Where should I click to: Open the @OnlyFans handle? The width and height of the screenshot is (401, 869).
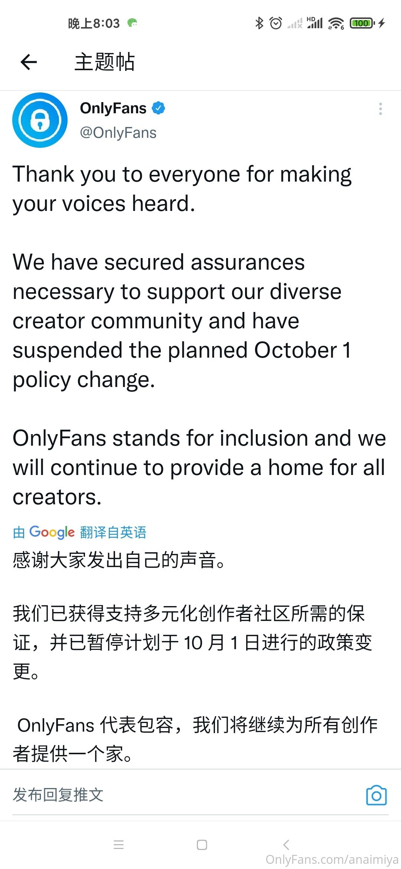pos(118,133)
